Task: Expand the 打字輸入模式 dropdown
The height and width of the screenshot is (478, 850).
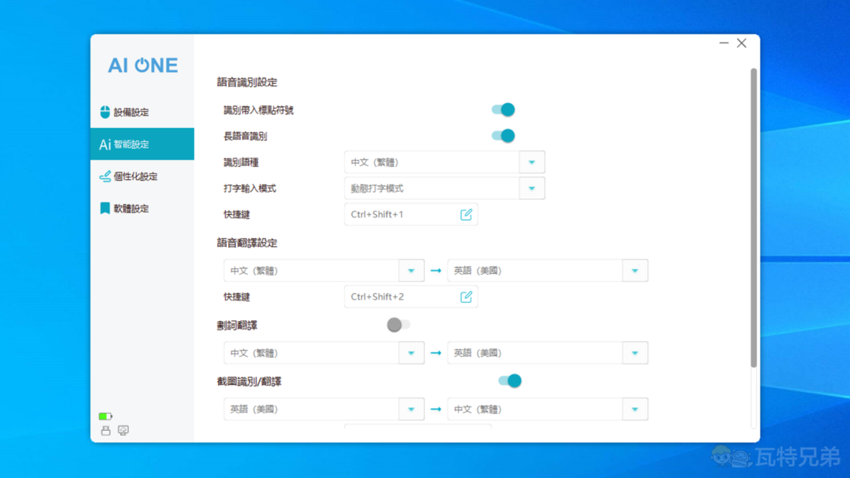Action: pos(532,188)
